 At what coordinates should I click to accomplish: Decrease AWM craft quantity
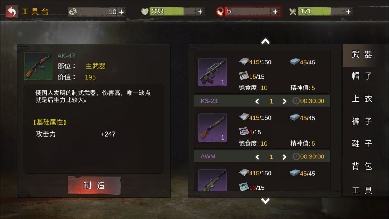[x=257, y=157]
